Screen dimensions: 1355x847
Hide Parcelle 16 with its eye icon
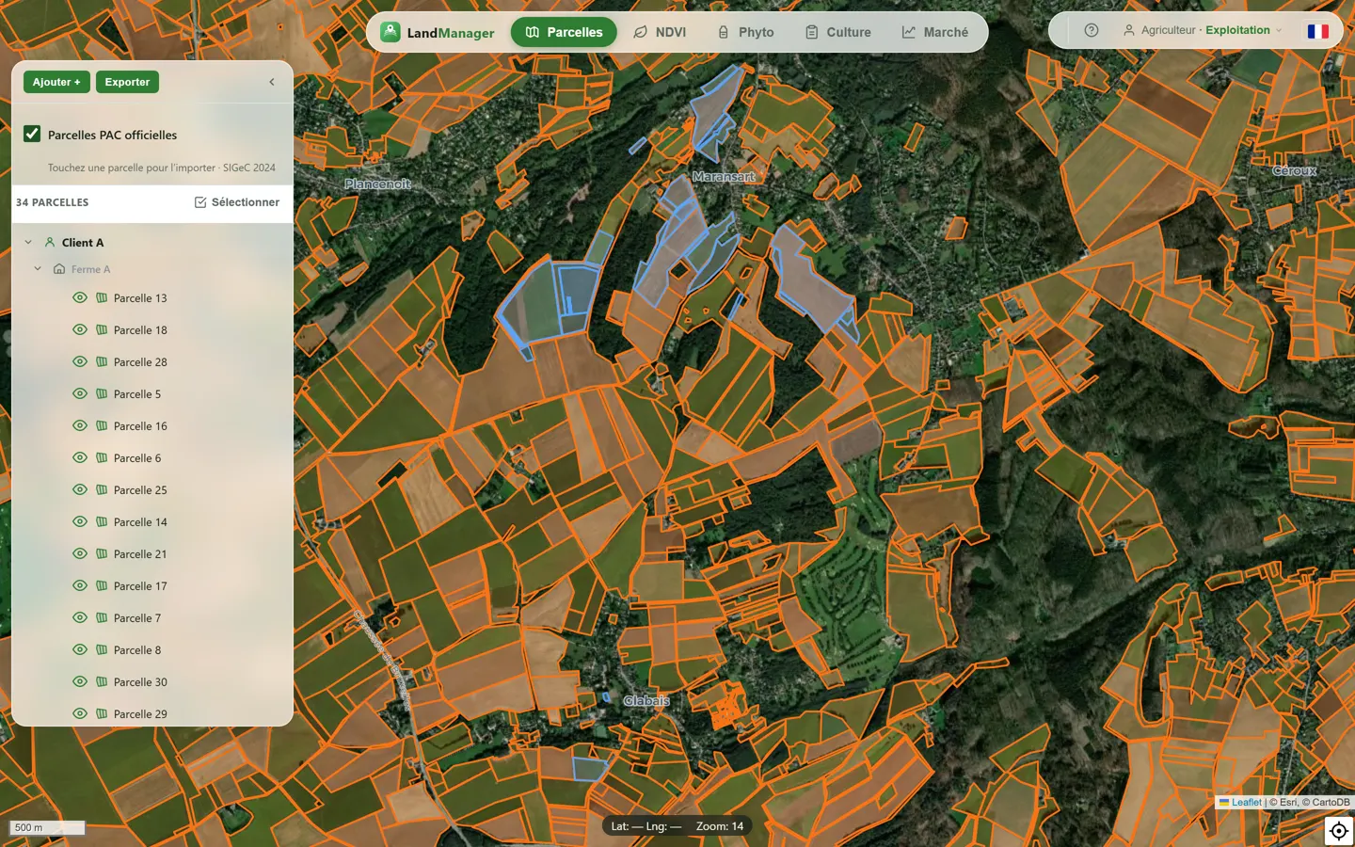click(x=80, y=425)
